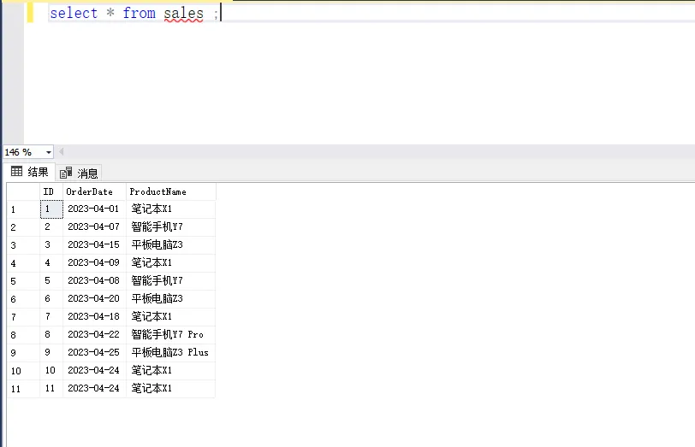Click the results grid icon on 结果 tab

pos(17,171)
